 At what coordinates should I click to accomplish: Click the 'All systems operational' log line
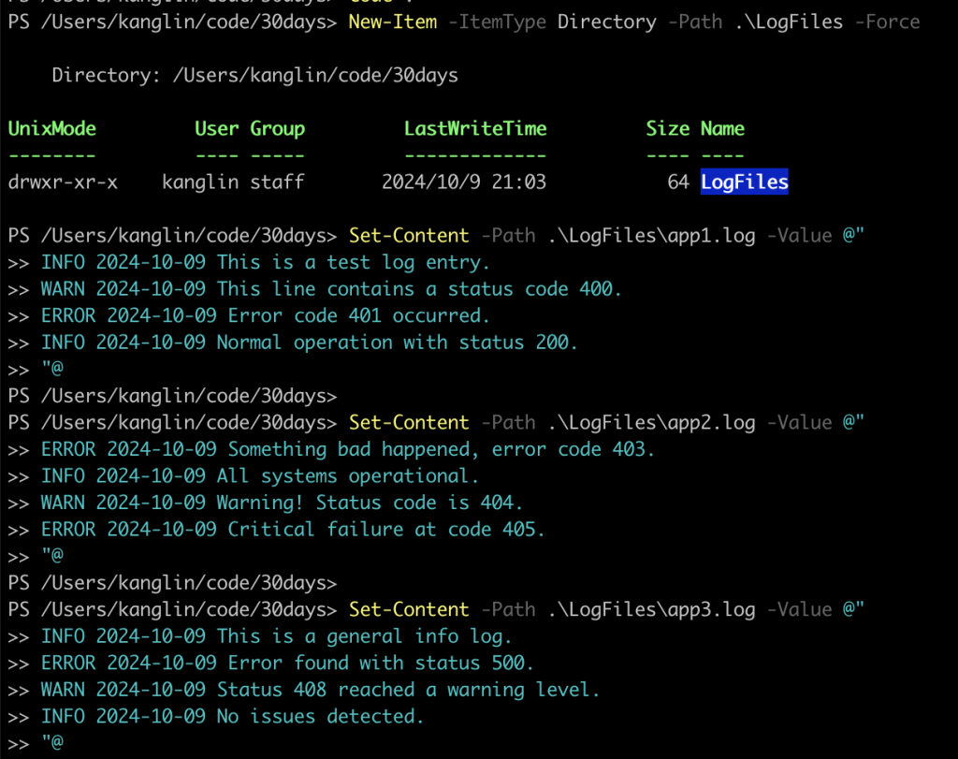[x=260, y=476]
